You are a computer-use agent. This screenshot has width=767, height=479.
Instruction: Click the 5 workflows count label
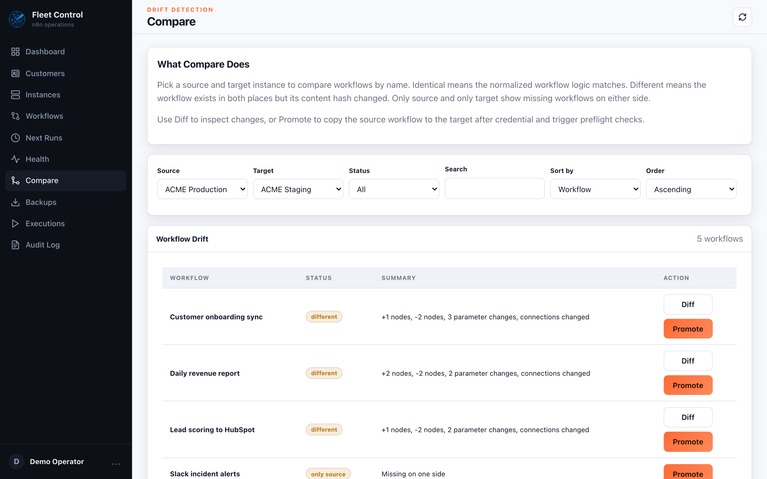[x=719, y=239]
